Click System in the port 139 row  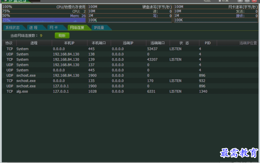coord(22,59)
